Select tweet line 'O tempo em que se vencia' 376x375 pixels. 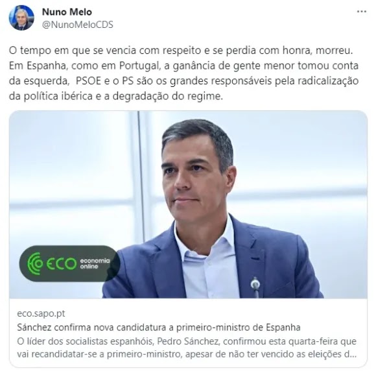pyautogui.click(x=181, y=51)
